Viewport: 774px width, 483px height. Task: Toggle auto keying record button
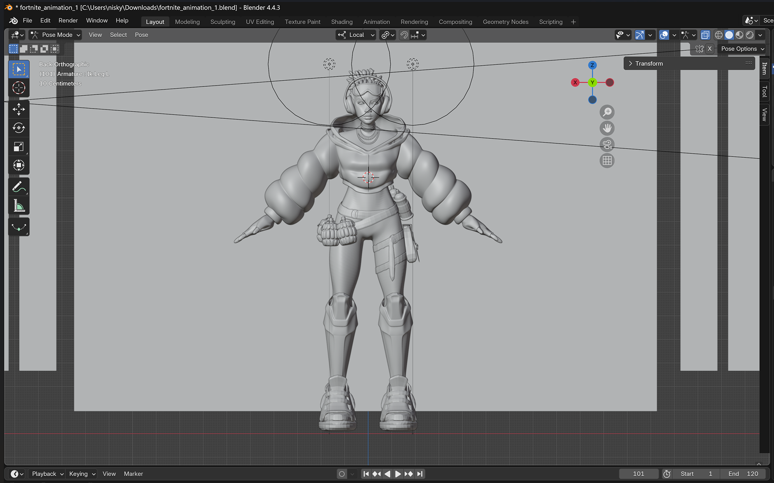click(x=342, y=474)
